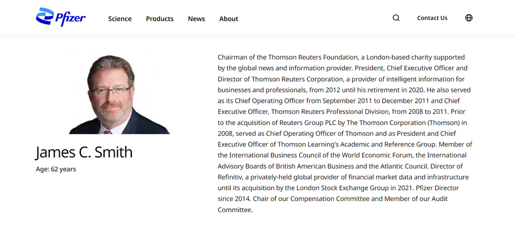The height and width of the screenshot is (242, 515).
Task: Click the Pfizer helix logo icon
Action: click(x=45, y=18)
